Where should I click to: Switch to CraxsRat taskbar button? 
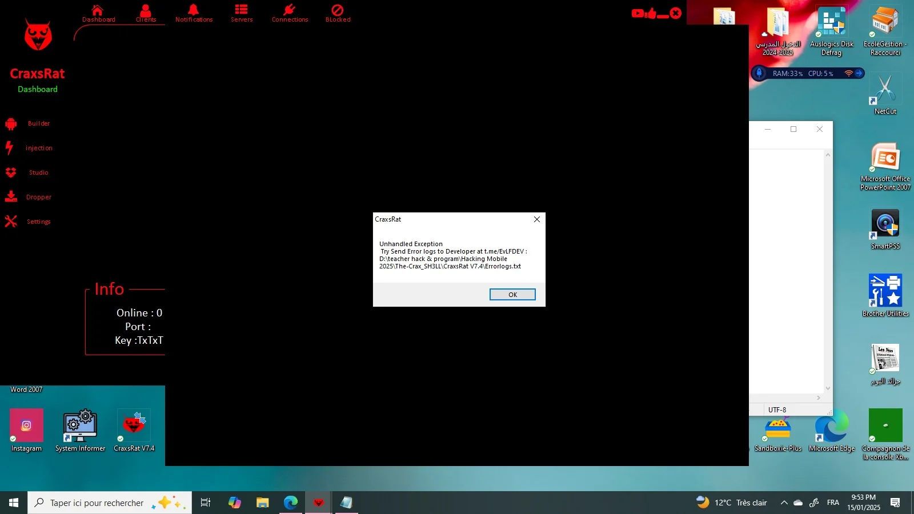click(318, 503)
